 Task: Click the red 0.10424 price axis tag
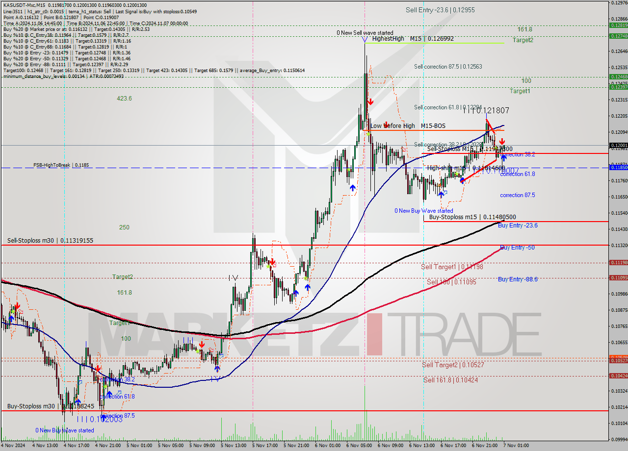tap(618, 376)
